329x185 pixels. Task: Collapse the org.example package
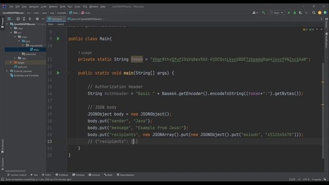click(23, 45)
